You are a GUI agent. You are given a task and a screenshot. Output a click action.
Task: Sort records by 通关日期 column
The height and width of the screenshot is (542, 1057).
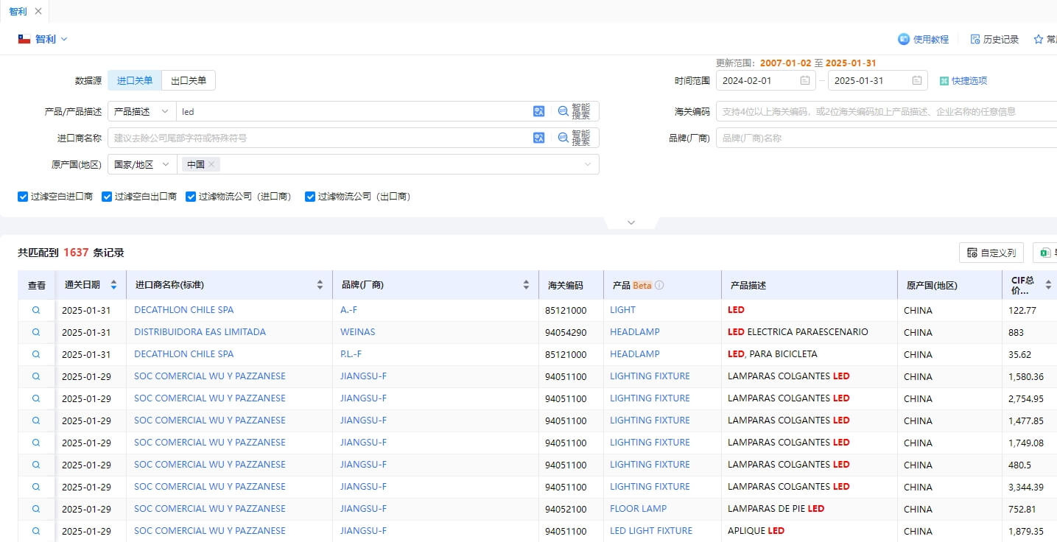113,285
